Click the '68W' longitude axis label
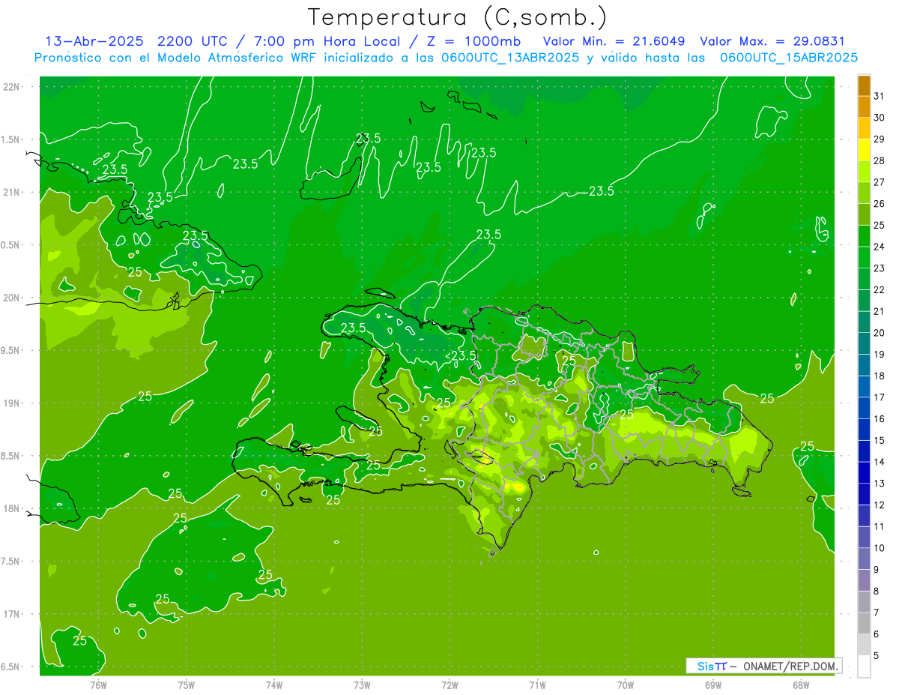Image resolution: width=899 pixels, height=695 pixels. click(801, 685)
